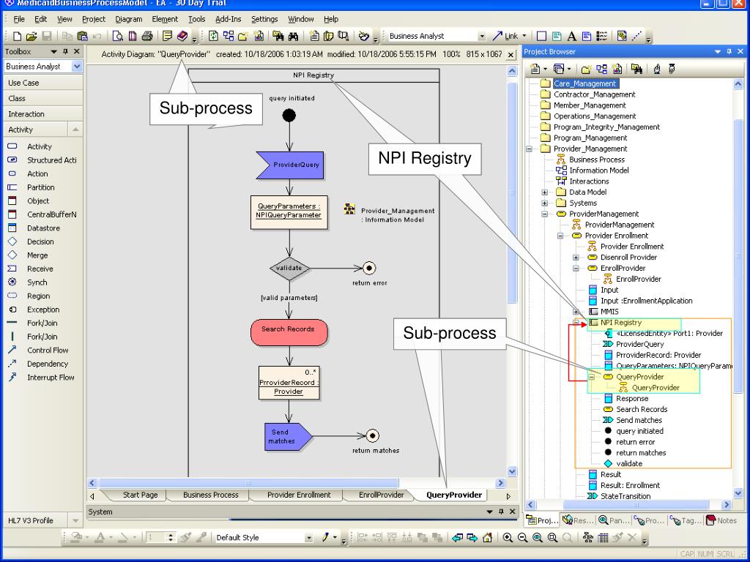The image size is (750, 562).
Task: Select Search Records in the project tree
Action: tap(642, 410)
